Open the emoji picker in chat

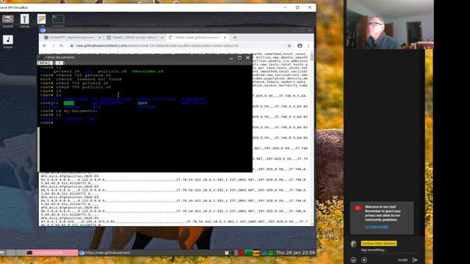click(x=353, y=260)
